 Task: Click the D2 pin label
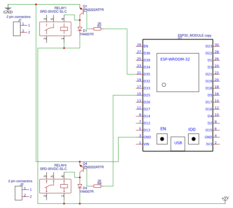coord(210,123)
